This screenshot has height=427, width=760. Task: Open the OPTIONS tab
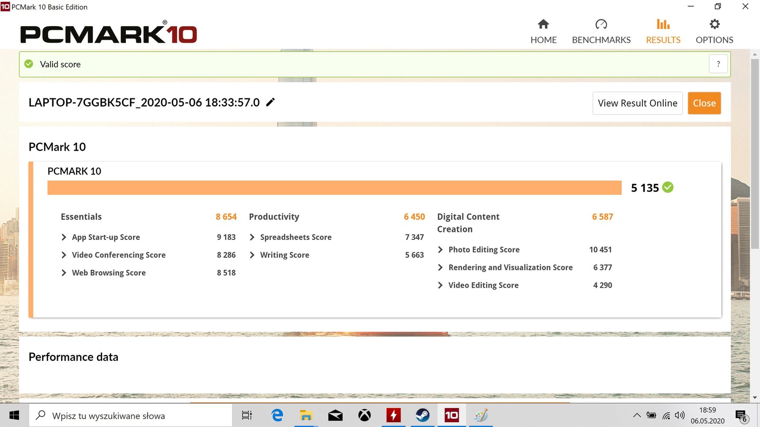[x=714, y=31]
